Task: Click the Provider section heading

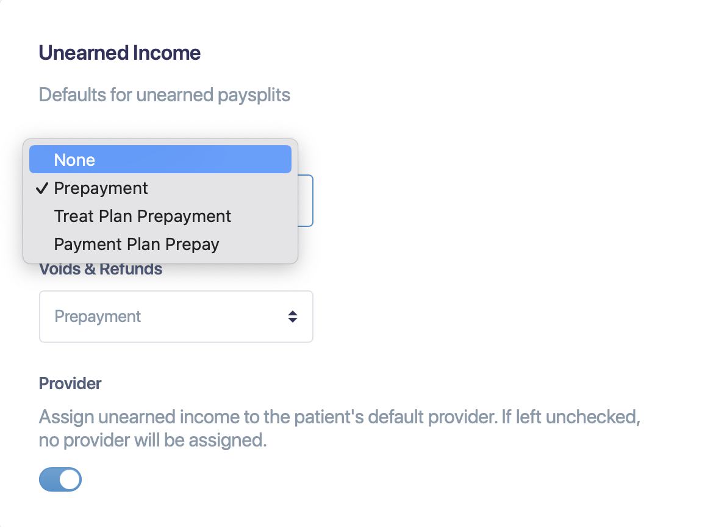Action: click(x=70, y=383)
